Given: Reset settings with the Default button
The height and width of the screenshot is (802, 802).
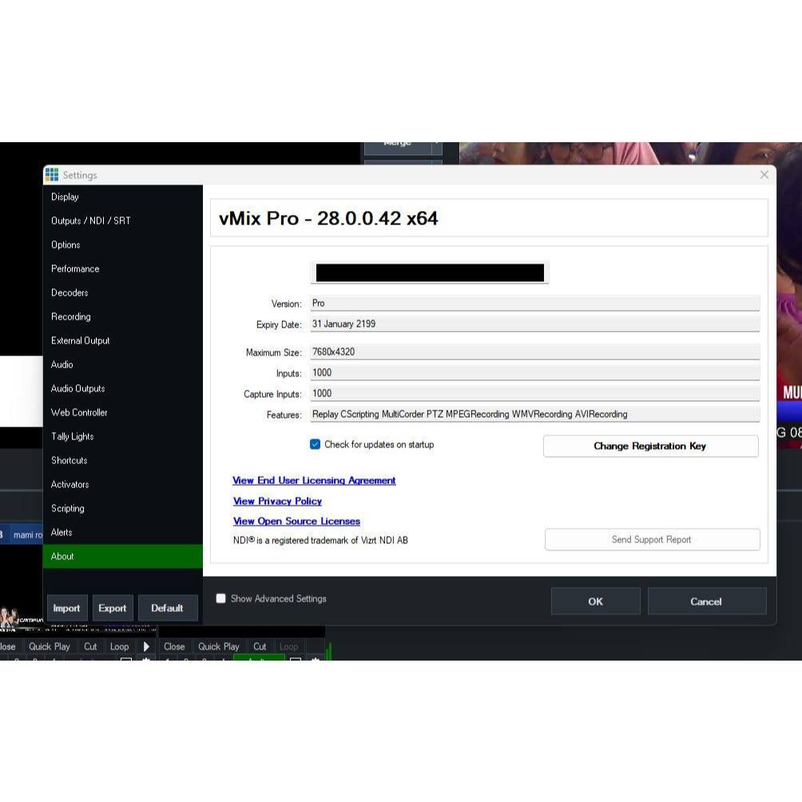Looking at the screenshot, I should point(167,608).
